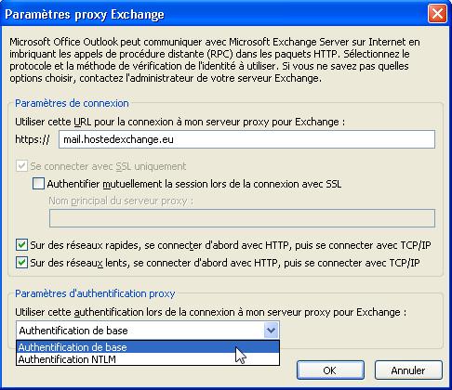Image resolution: width=452 pixels, height=390 pixels.
Task: Click the Nom principal du serveur proxy label
Action: [121, 201]
